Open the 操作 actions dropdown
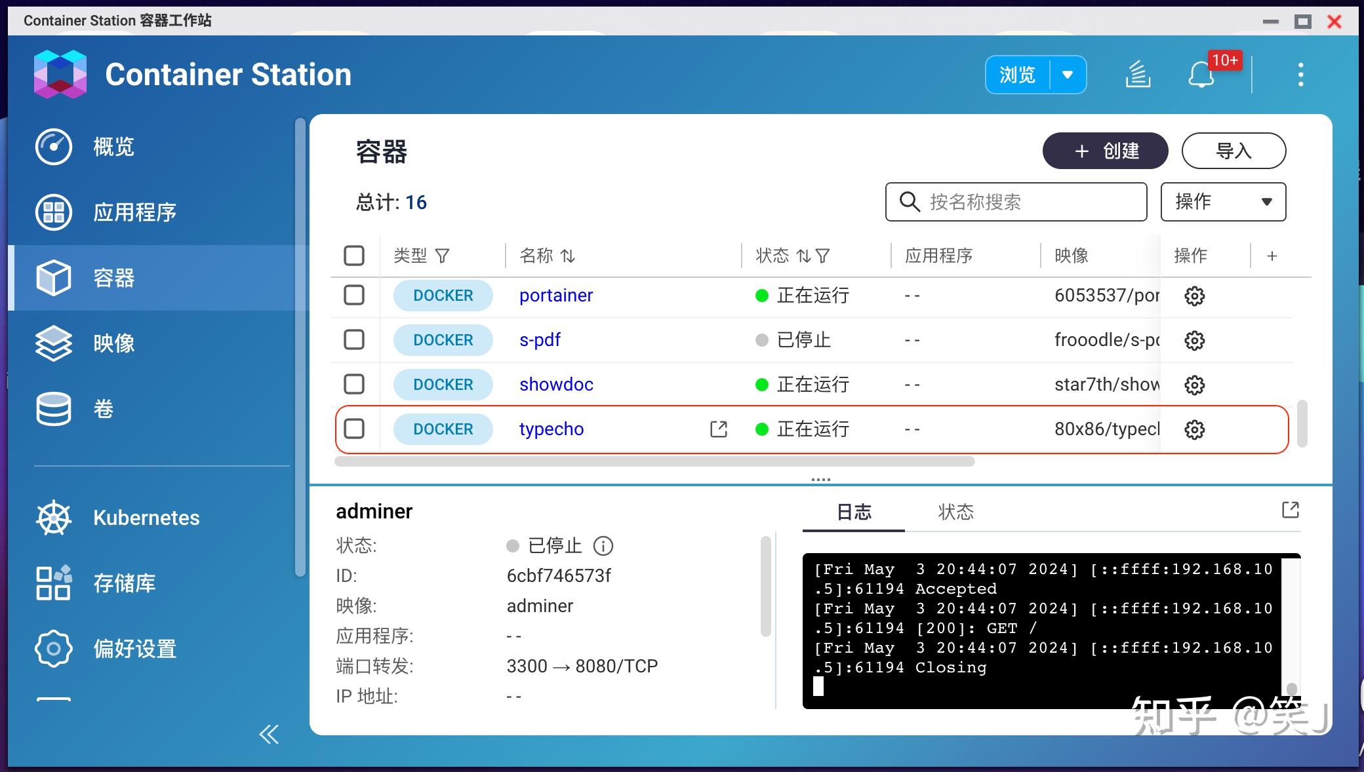 coord(1222,202)
